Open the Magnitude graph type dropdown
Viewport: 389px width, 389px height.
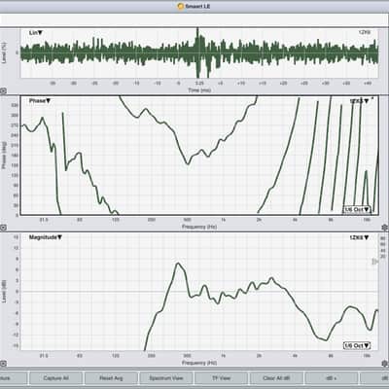46,237
